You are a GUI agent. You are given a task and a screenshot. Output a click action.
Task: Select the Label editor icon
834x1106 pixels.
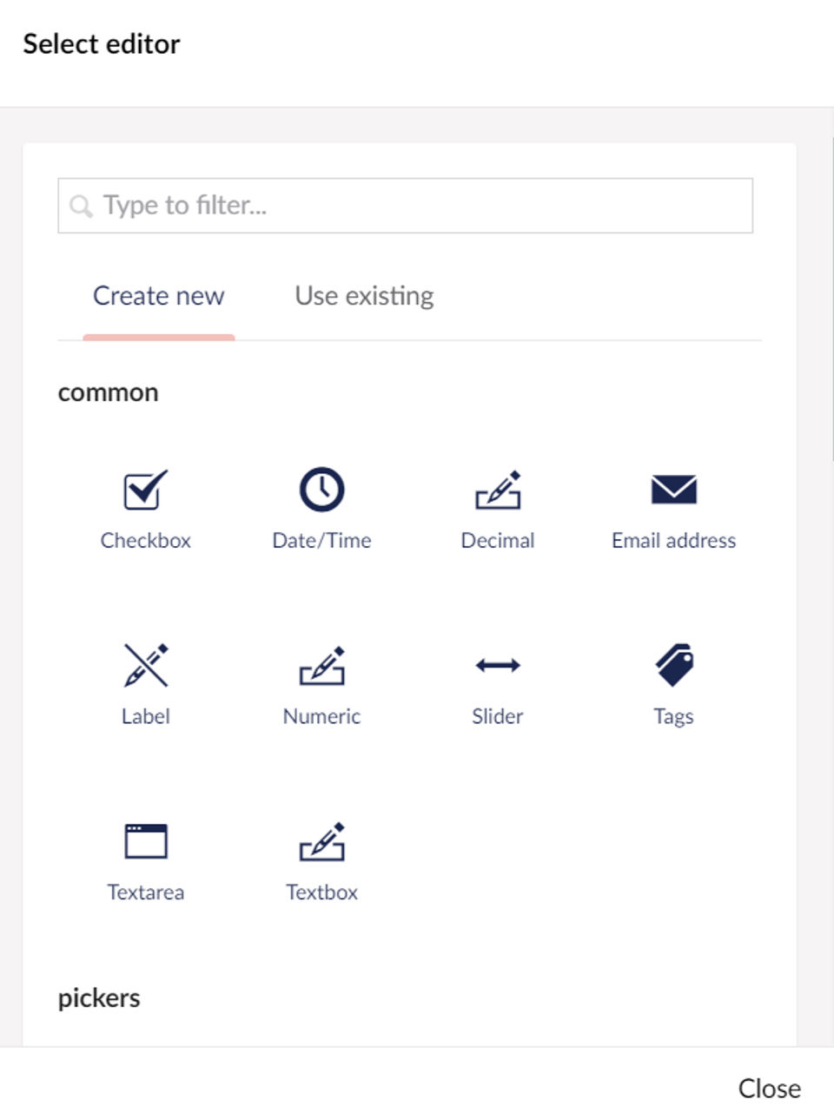[145, 666]
